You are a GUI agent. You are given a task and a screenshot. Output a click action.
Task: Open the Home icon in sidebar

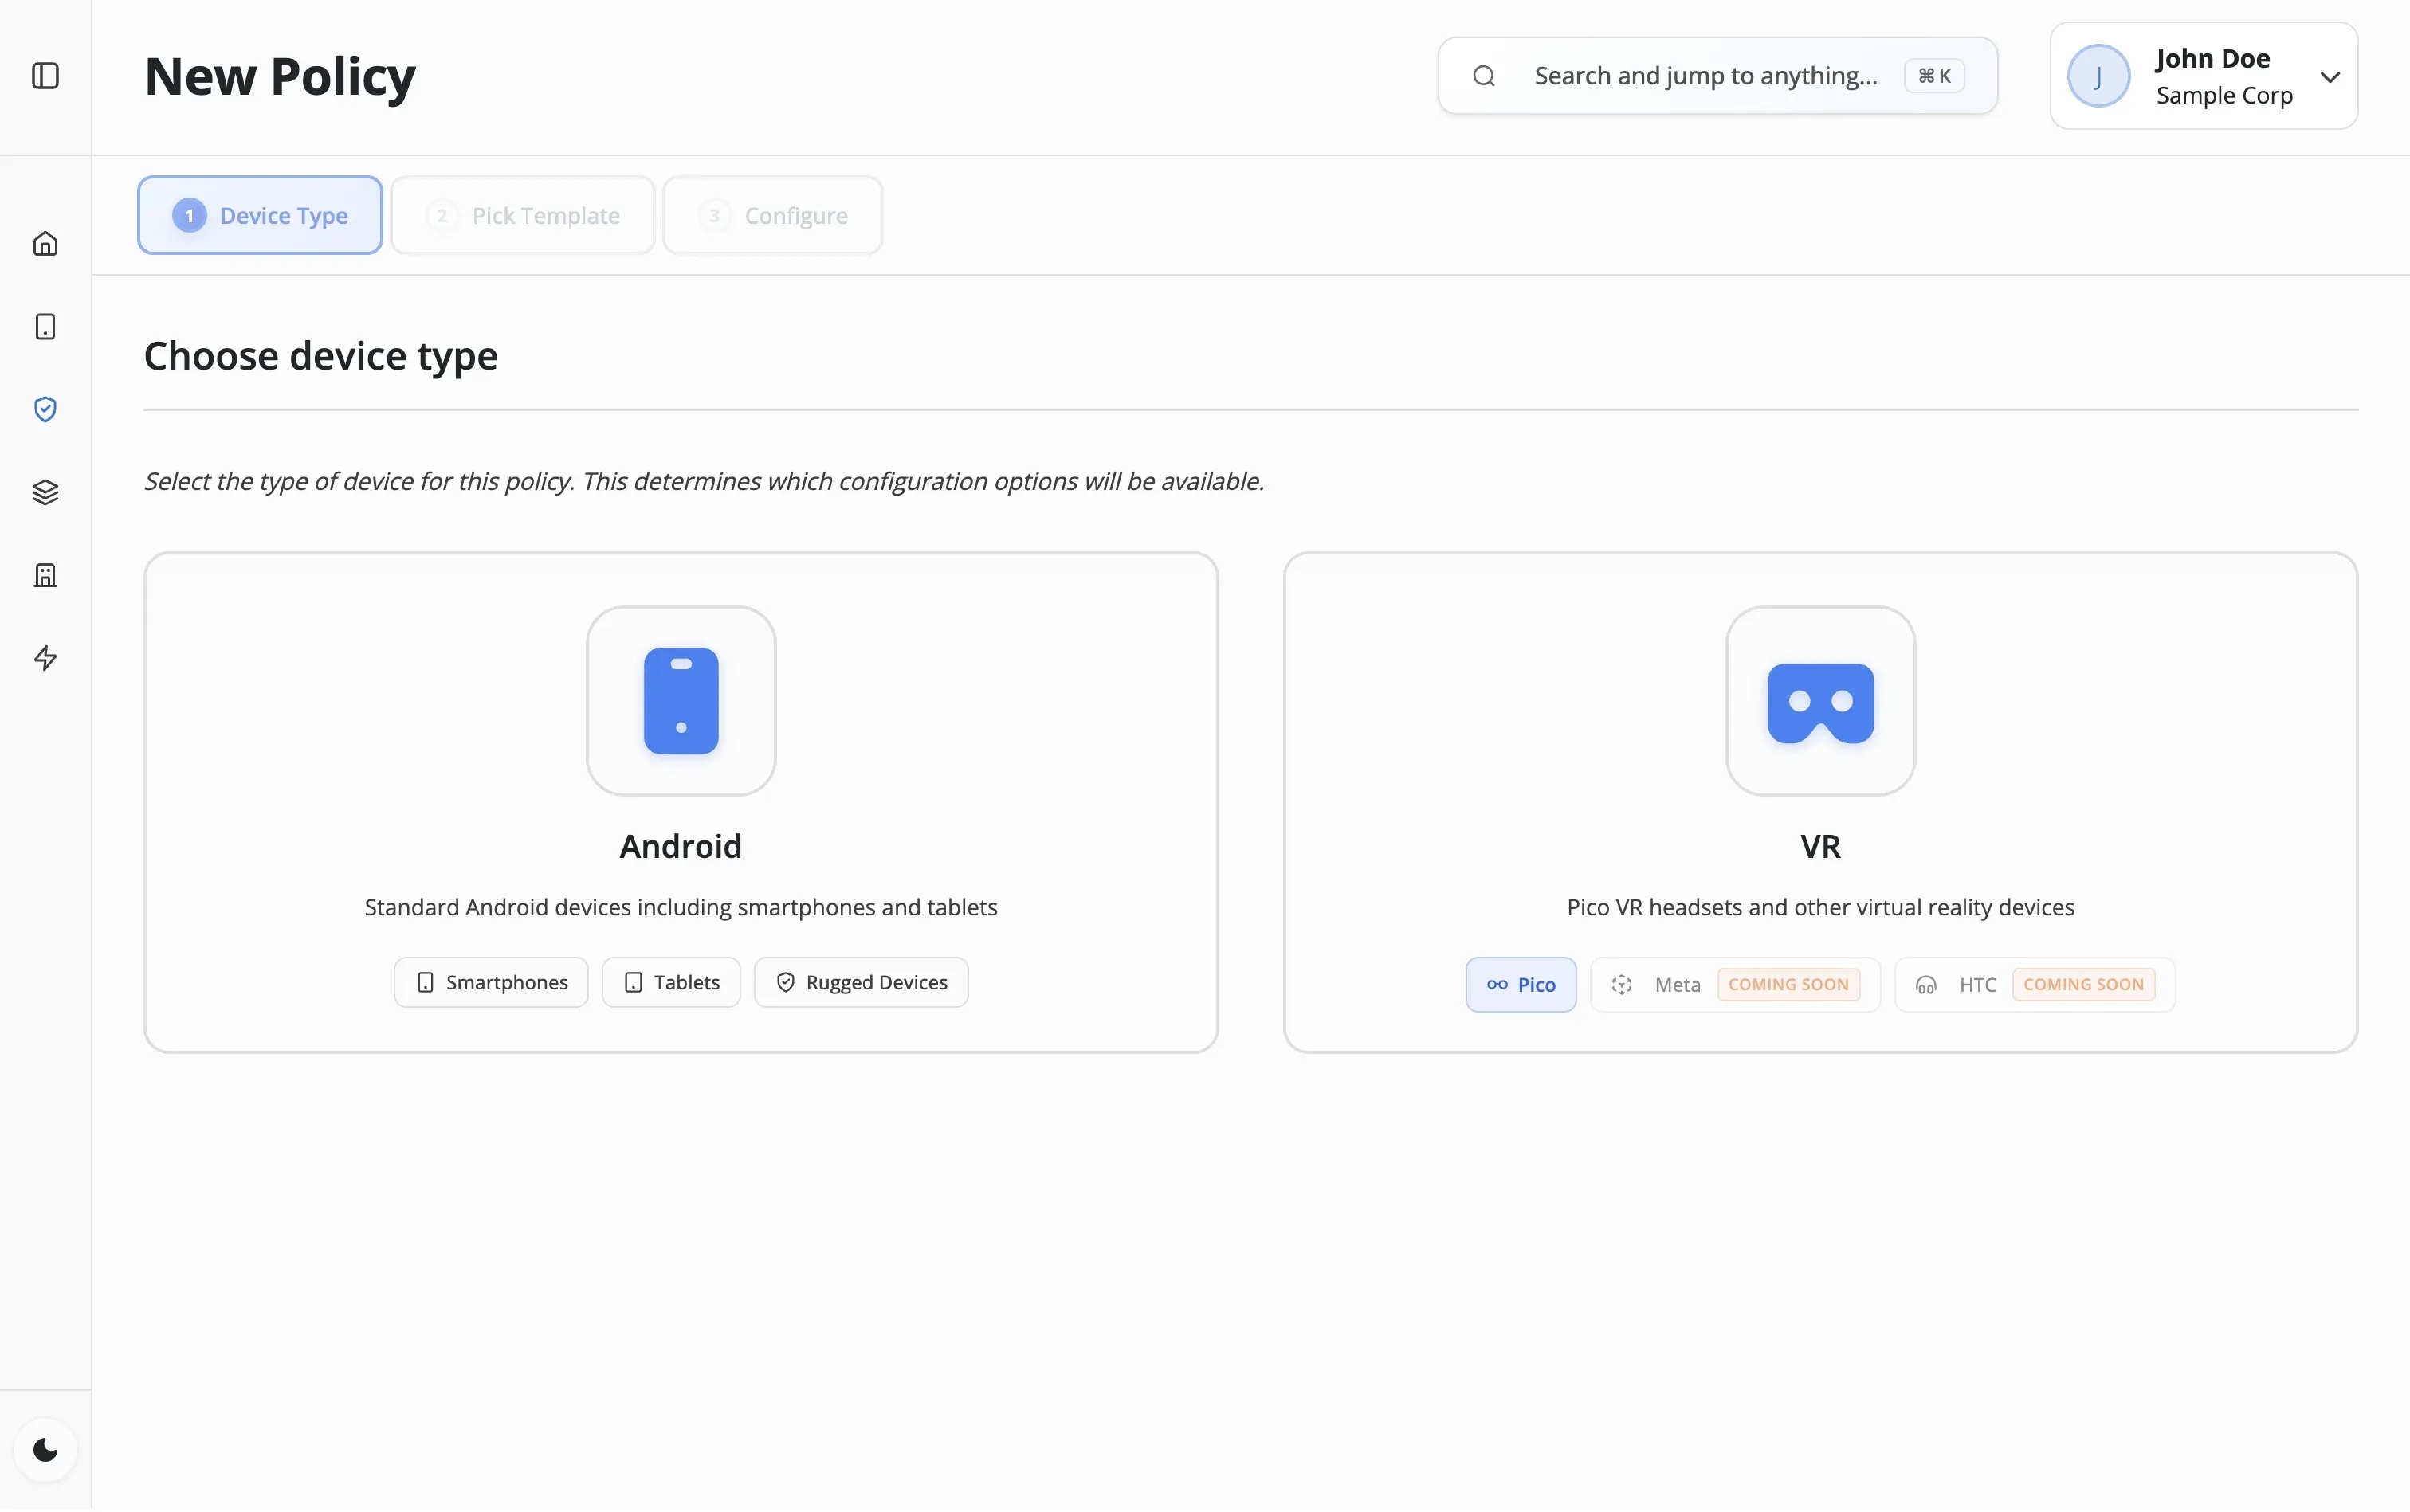[x=45, y=243]
